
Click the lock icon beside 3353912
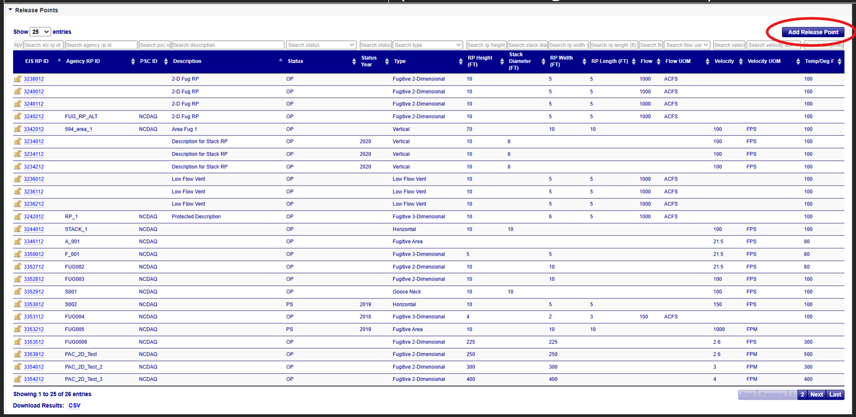point(18,354)
